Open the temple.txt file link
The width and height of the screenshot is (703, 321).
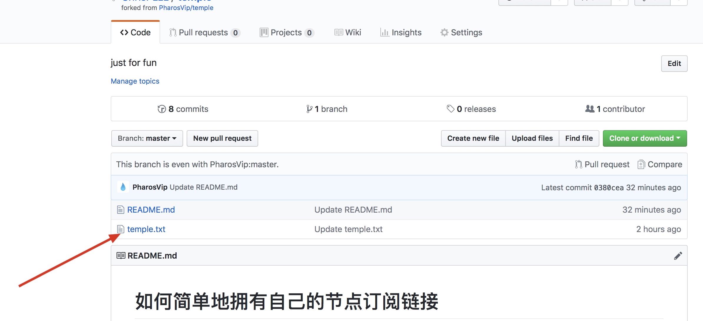tap(146, 229)
